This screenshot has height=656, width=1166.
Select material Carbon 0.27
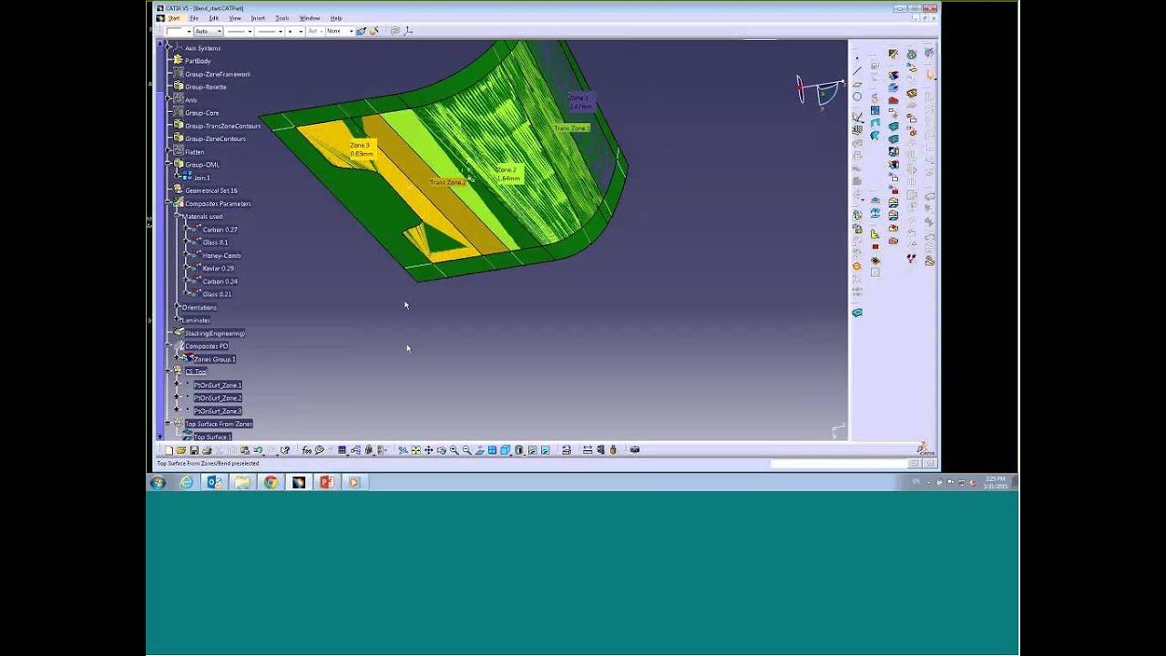pyautogui.click(x=220, y=230)
